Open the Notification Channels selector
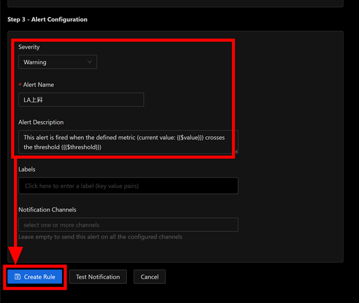 tap(128, 224)
